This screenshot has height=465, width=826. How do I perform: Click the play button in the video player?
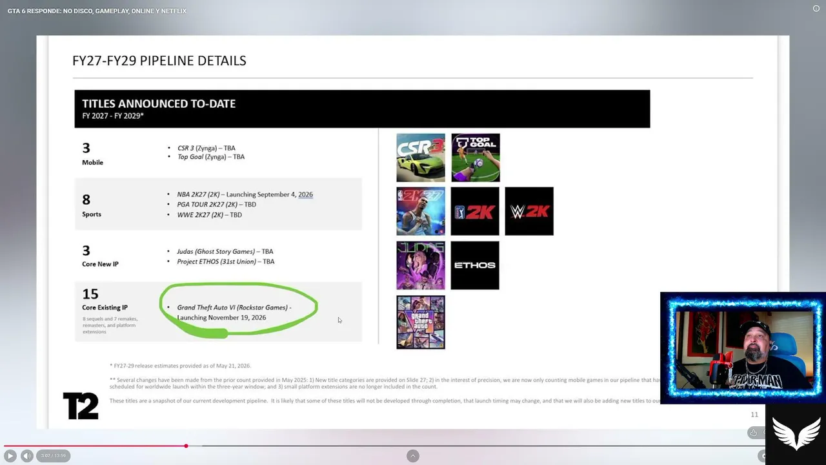10,456
